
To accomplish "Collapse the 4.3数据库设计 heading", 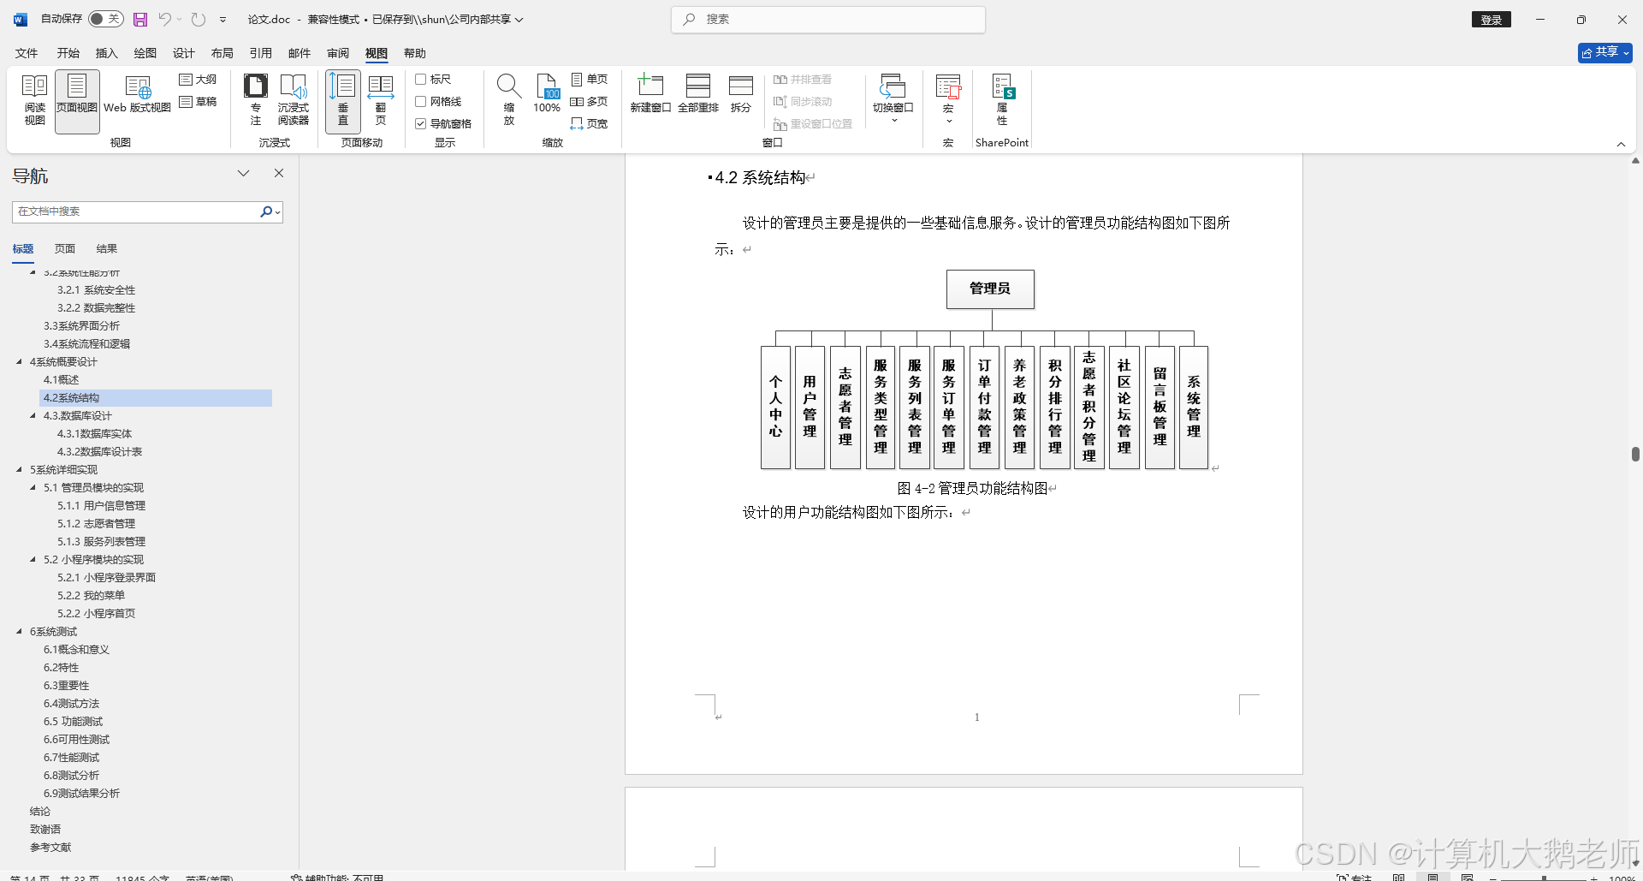I will coord(33,415).
